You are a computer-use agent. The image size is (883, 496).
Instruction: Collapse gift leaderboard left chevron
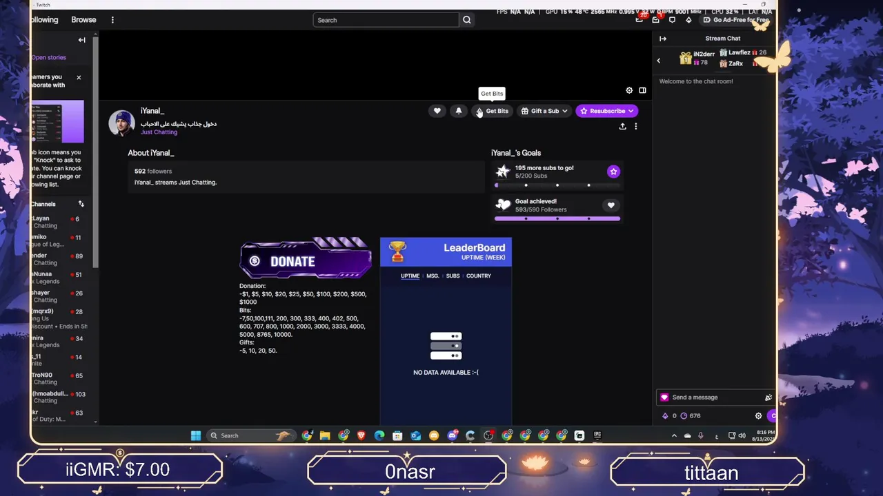(658, 61)
